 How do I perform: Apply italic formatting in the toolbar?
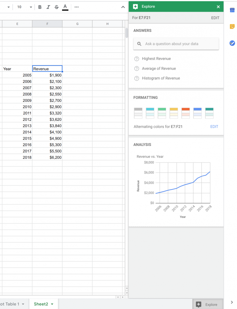48,6
